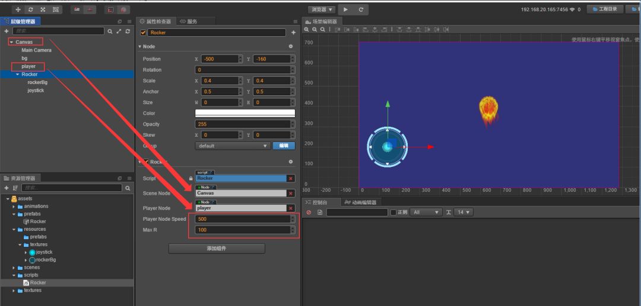This screenshot has width=641, height=306.
Task: Click the expand-all arrows icon in hierarchy
Action: (119, 31)
